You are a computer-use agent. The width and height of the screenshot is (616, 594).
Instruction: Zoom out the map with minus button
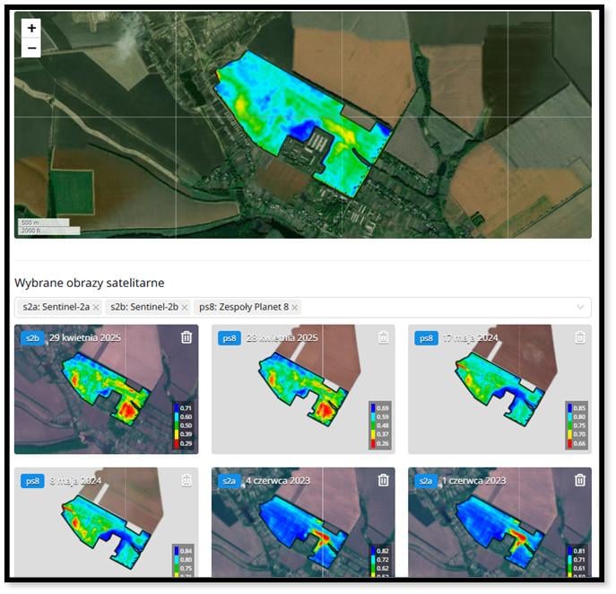pyautogui.click(x=31, y=48)
